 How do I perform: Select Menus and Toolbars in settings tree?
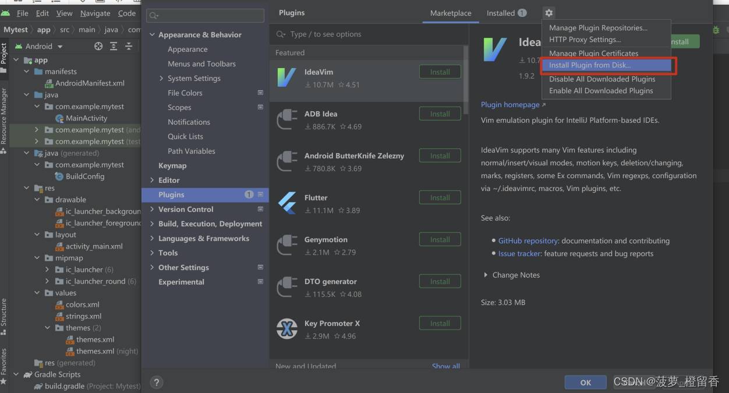[201, 64]
